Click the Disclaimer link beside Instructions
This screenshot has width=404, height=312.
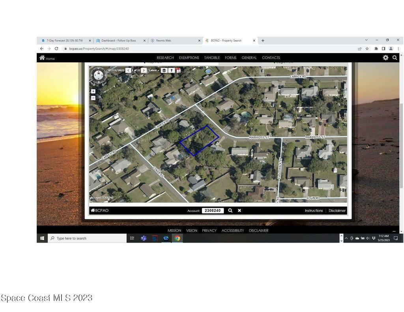pos(337,211)
